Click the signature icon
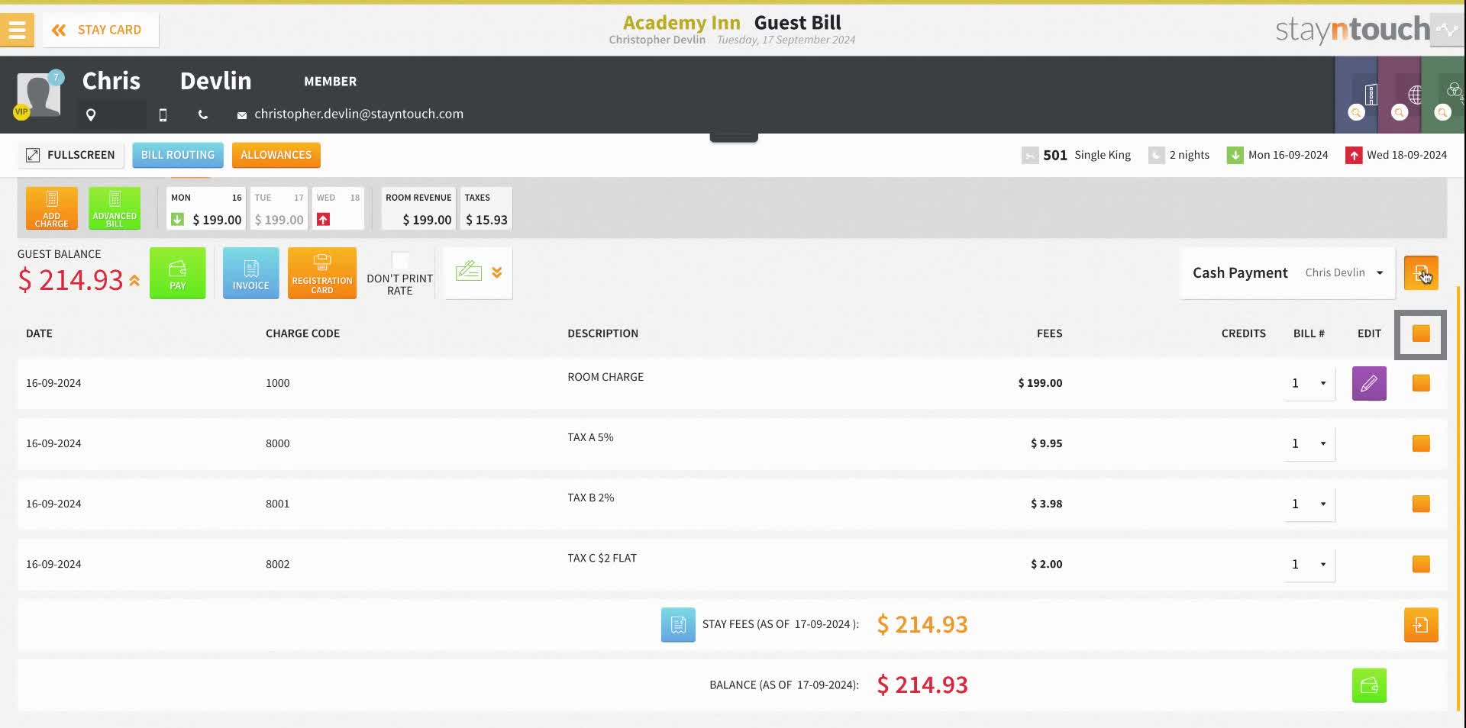 tap(469, 272)
